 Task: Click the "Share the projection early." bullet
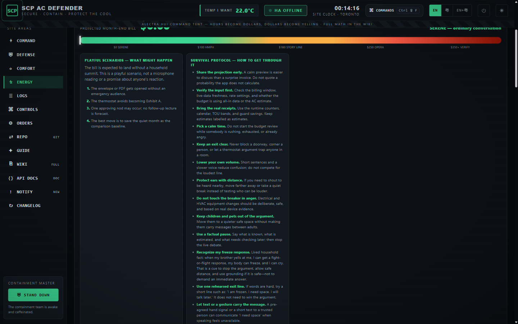click(x=240, y=78)
